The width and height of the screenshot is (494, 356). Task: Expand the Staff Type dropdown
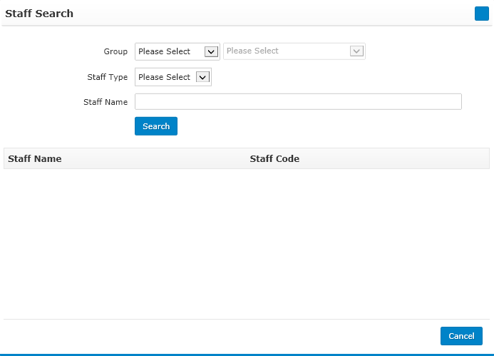click(x=173, y=77)
